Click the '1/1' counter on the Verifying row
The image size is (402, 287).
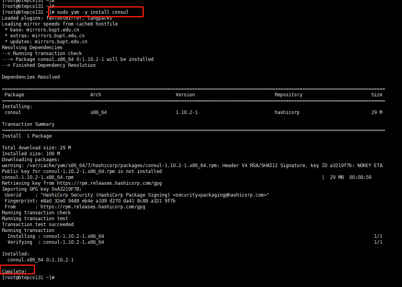coord(378,242)
